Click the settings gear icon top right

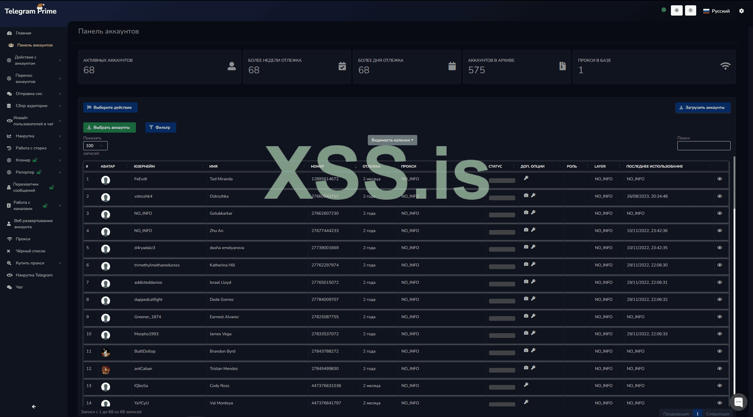pos(741,11)
